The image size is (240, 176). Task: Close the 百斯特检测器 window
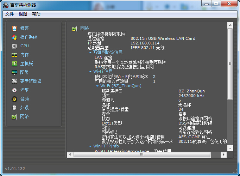point(229,4)
